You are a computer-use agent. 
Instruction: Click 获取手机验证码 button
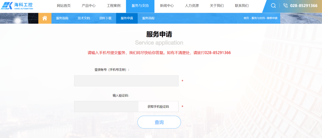coord(158,106)
